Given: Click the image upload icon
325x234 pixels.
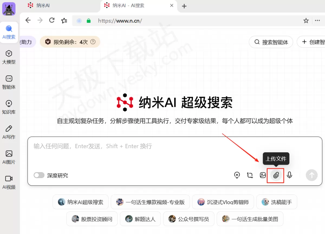Looking at the screenshot, I should click(263, 175).
